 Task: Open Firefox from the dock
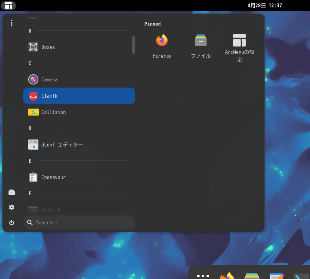pyautogui.click(x=227, y=276)
